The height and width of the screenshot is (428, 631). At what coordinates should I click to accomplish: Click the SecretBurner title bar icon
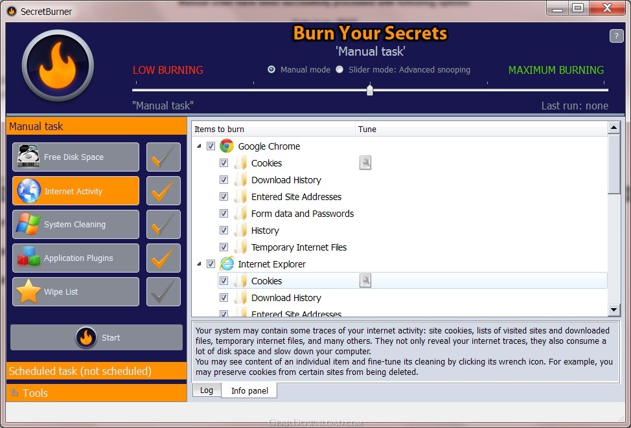click(12, 11)
